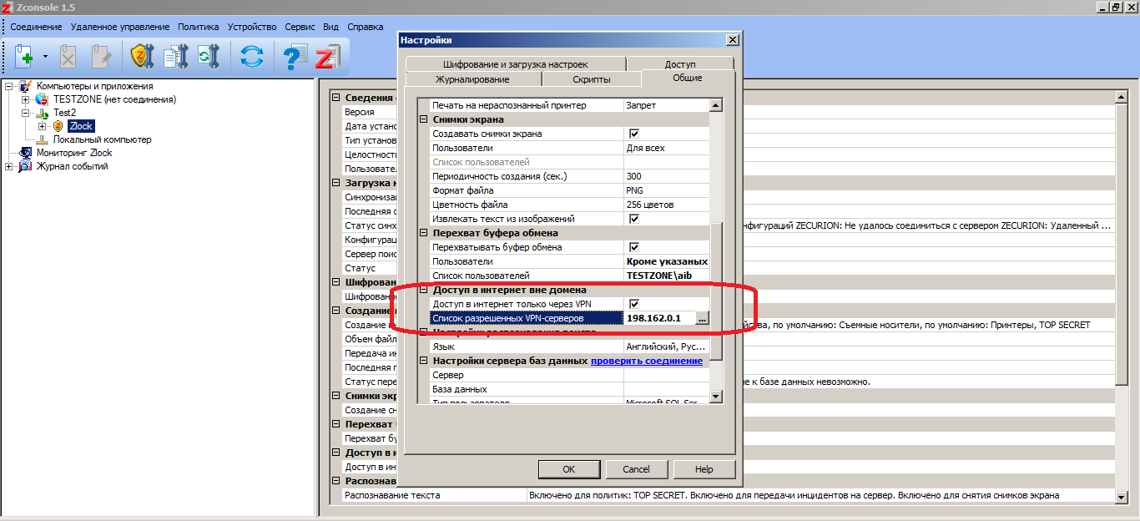The height and width of the screenshot is (521, 1140).
Task: Click the refresh-document wrench toolbar icon
Action: click(208, 57)
